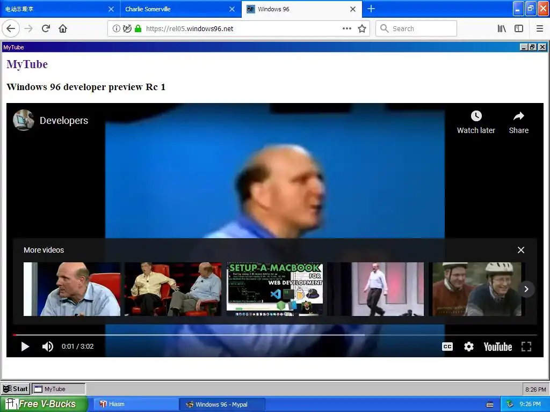
Task: Open Setup a MacBook video thumbnail
Action: coord(274,289)
